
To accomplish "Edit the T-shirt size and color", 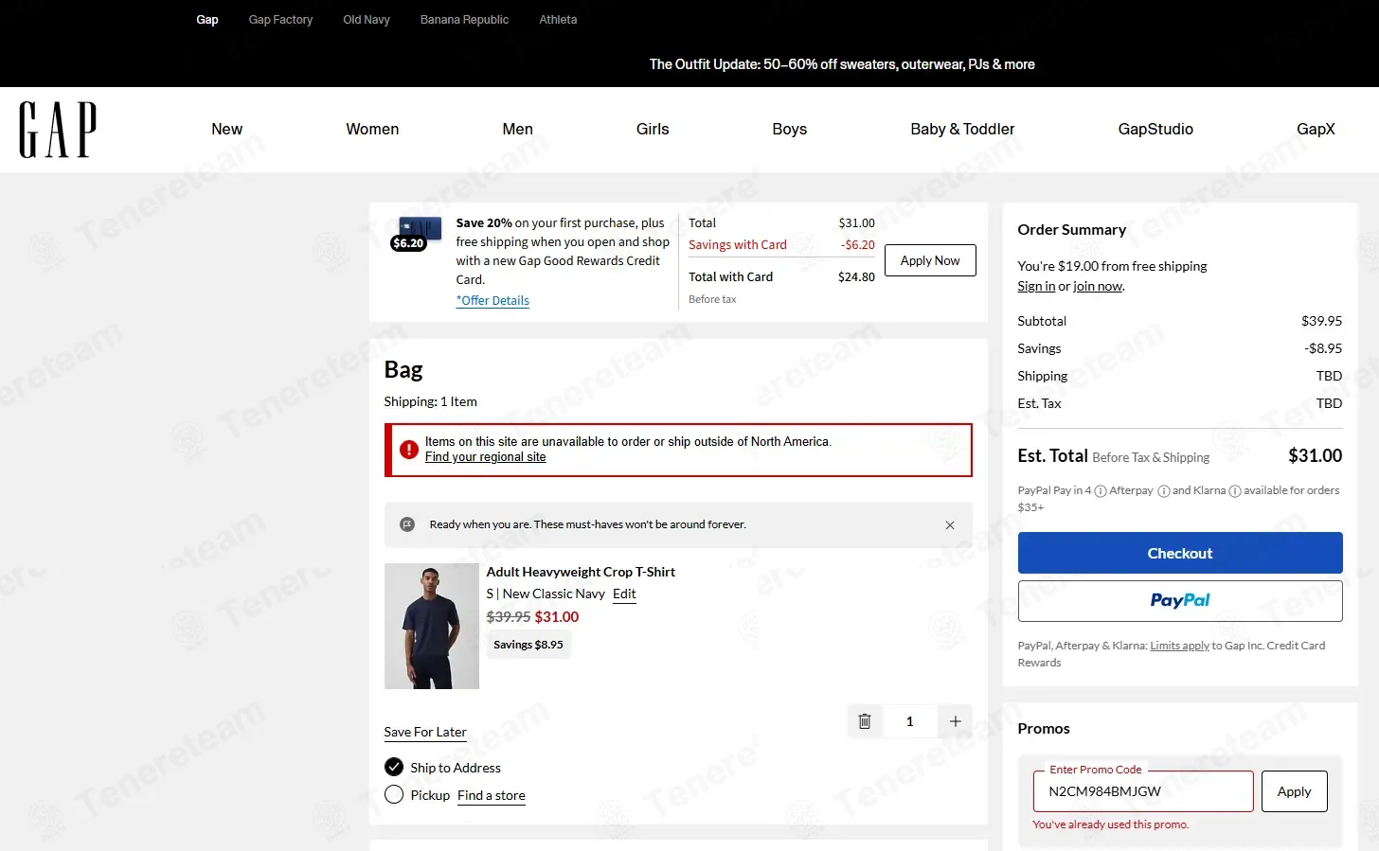I will point(624,594).
